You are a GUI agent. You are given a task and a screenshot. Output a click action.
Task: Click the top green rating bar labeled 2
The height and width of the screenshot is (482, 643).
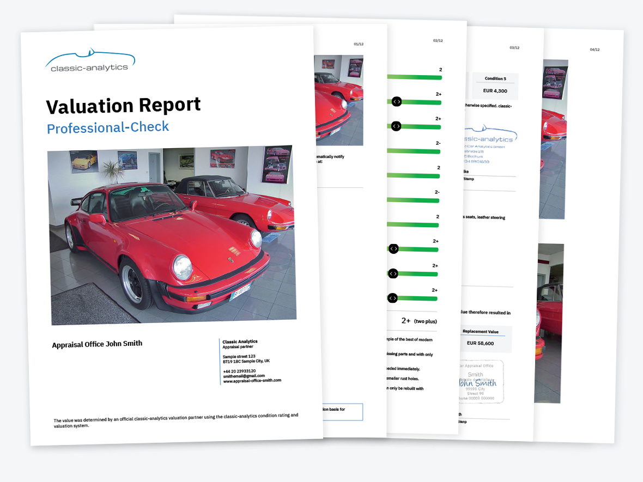pos(414,78)
